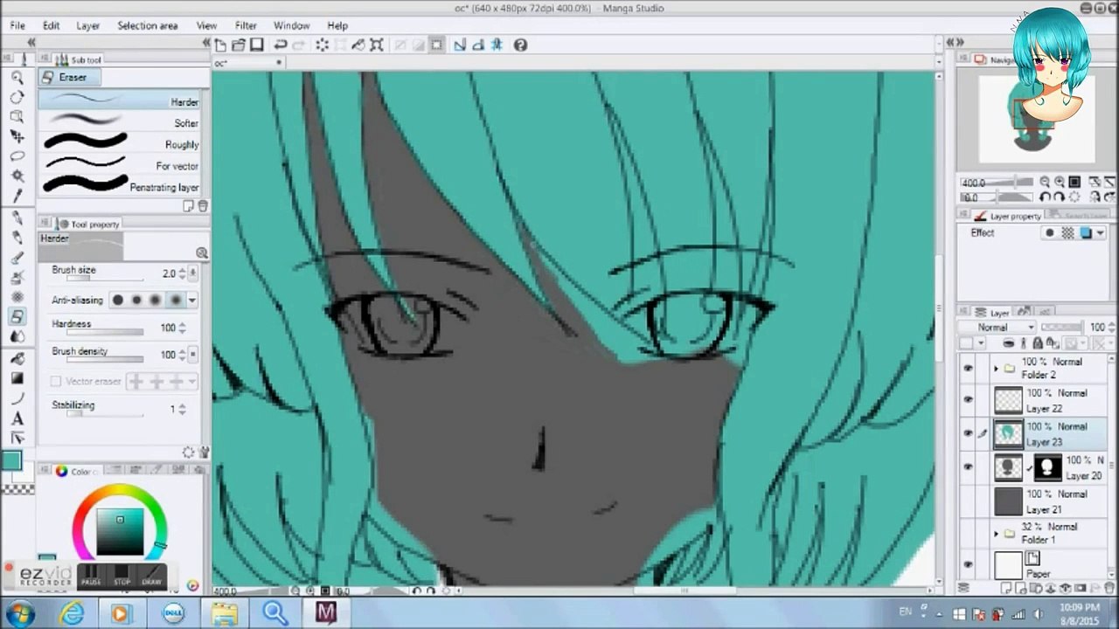Screen dimensions: 1119x629
Task: Open Internet Explorer from the taskbar
Action: [73, 613]
